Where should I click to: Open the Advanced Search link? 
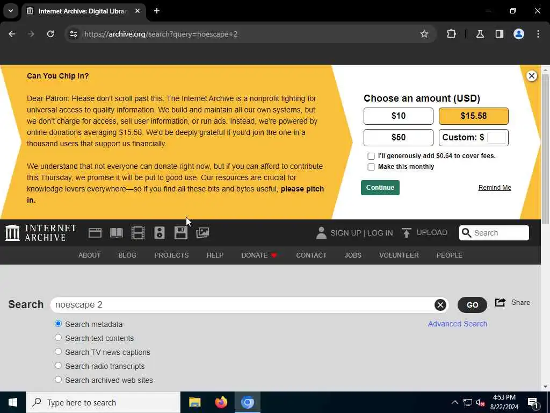[458, 324]
